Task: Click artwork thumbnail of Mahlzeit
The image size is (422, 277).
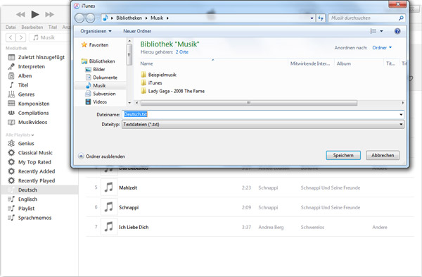Action: pos(109,187)
